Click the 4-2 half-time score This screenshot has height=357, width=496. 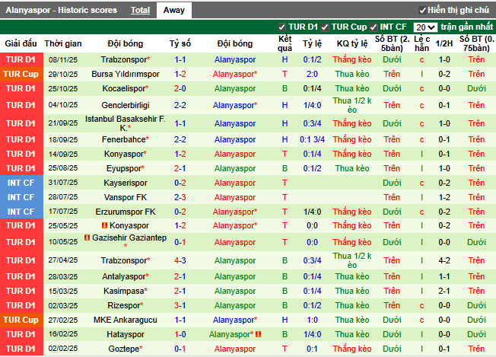click(x=444, y=260)
